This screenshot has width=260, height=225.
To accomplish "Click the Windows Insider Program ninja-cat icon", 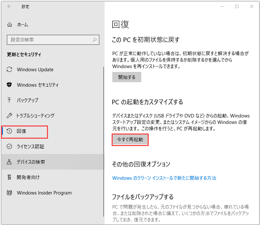I will click(x=9, y=193).
